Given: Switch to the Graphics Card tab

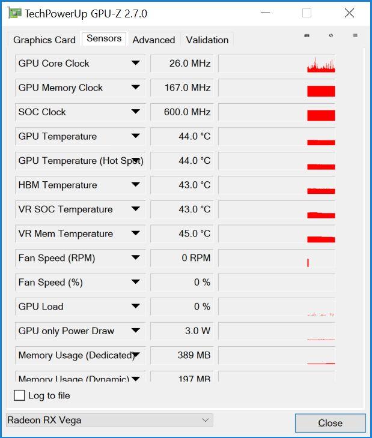Looking at the screenshot, I should point(44,40).
